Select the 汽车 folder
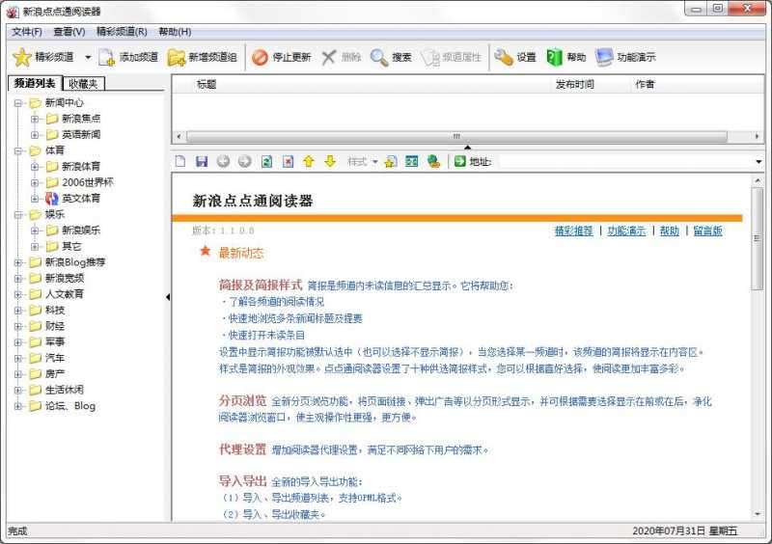The height and width of the screenshot is (544, 772). coord(47,358)
